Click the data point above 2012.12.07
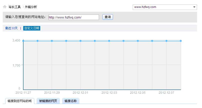The height and width of the screenshot is (108, 202). click(166, 41)
